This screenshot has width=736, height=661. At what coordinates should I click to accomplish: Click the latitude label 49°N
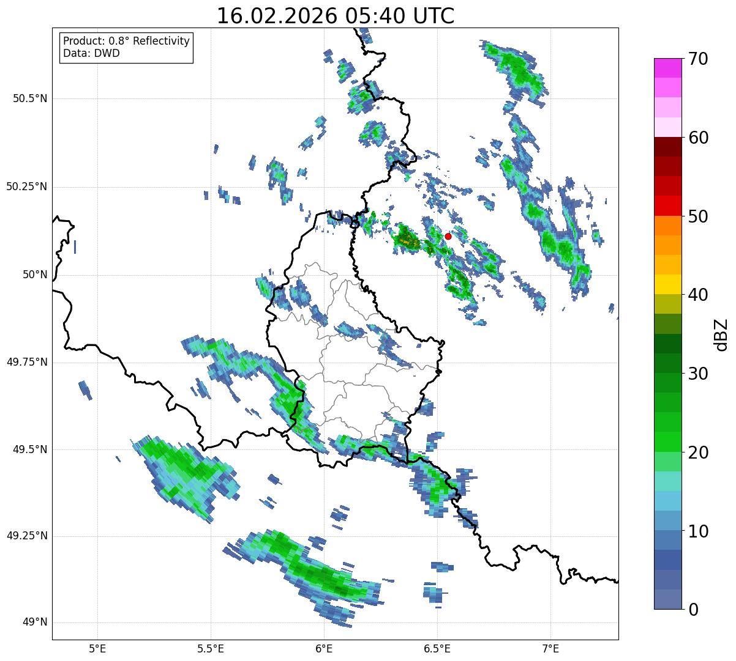35,622
